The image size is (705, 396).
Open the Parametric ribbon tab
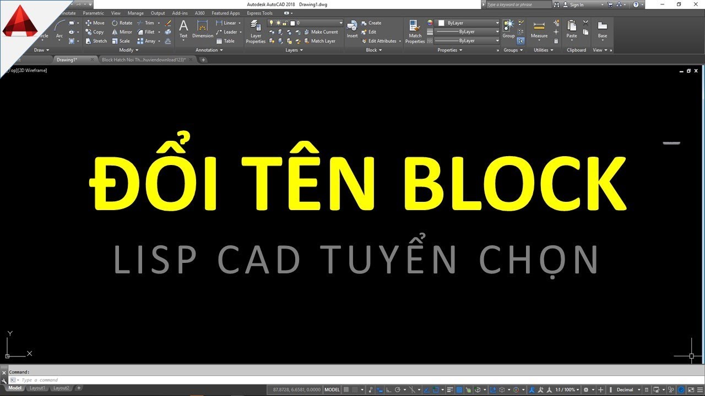click(93, 13)
